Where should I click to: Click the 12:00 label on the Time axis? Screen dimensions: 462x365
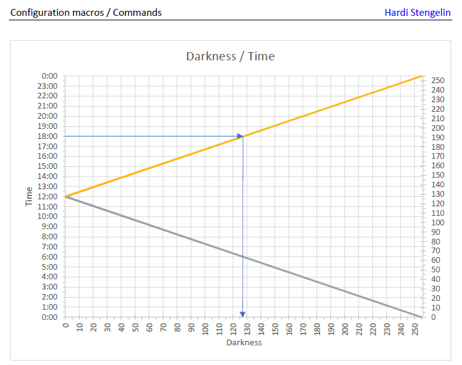pos(48,197)
